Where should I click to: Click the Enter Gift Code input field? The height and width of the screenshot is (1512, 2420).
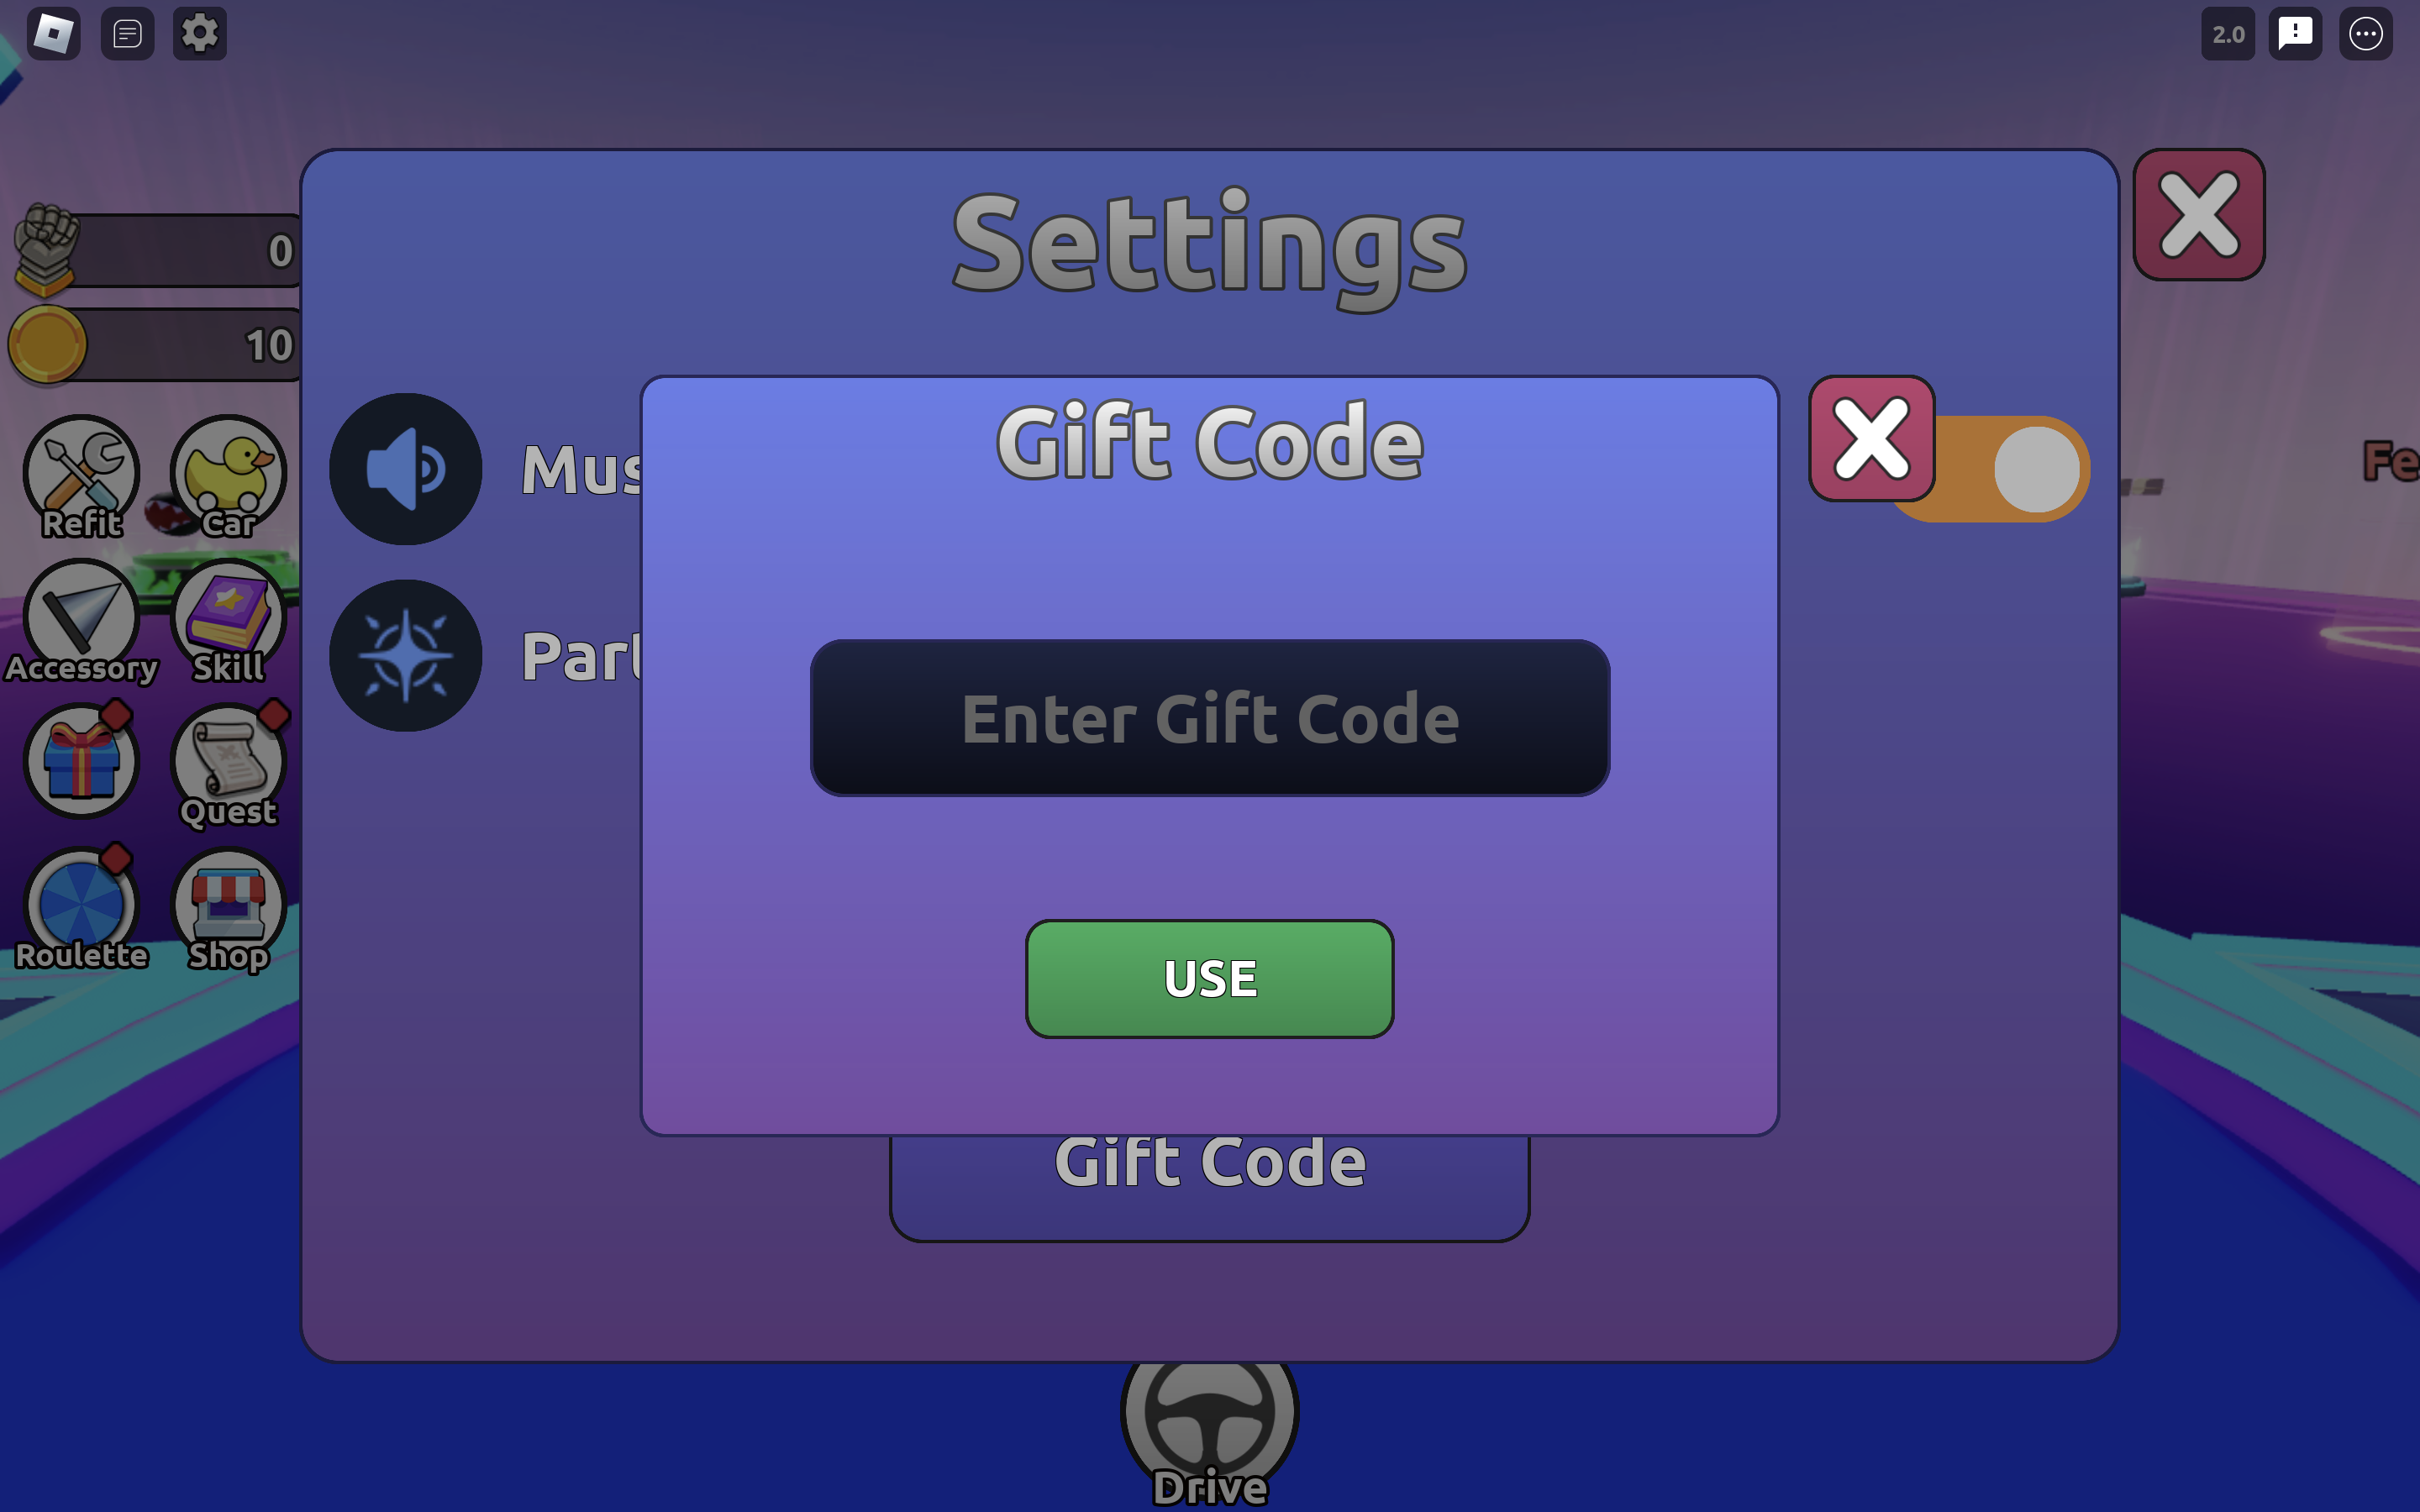(x=1209, y=717)
